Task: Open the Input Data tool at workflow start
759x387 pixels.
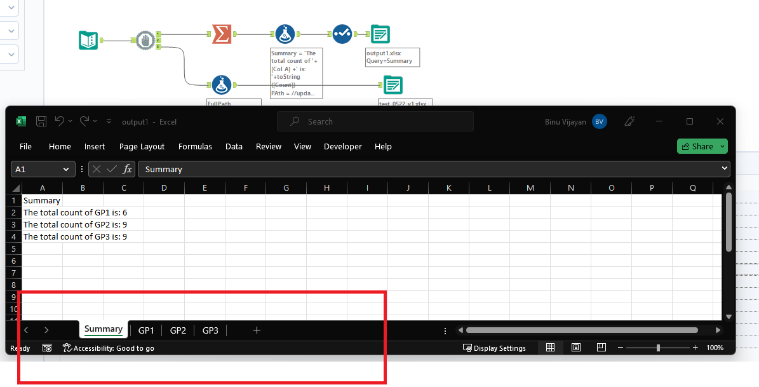Action: (x=88, y=39)
